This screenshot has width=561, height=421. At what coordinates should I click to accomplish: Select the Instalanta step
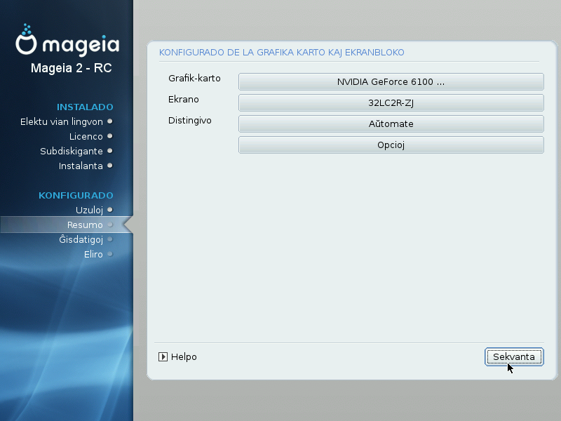click(x=81, y=166)
